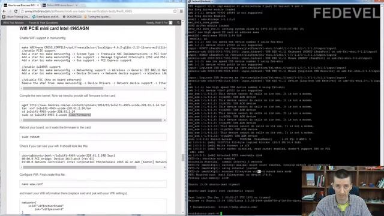
Task: Click the search magnifier in admin bar
Action: 178,23
